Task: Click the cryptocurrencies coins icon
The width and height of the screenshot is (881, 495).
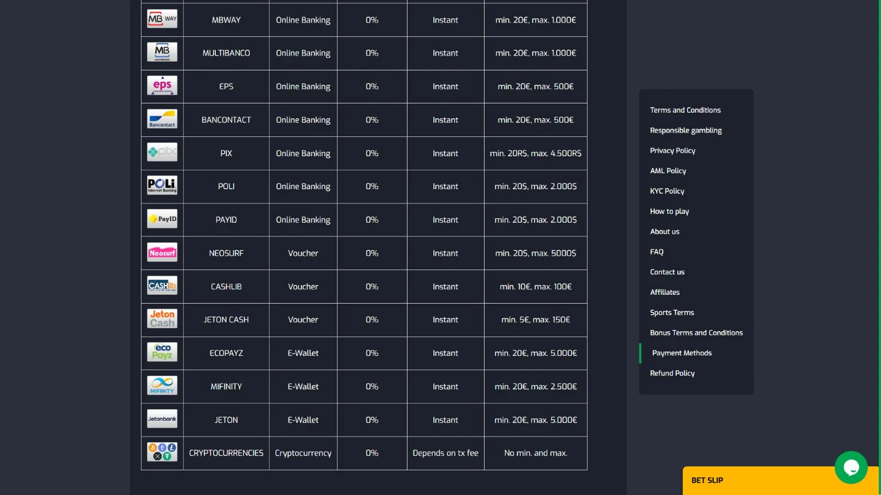Action: [162, 452]
